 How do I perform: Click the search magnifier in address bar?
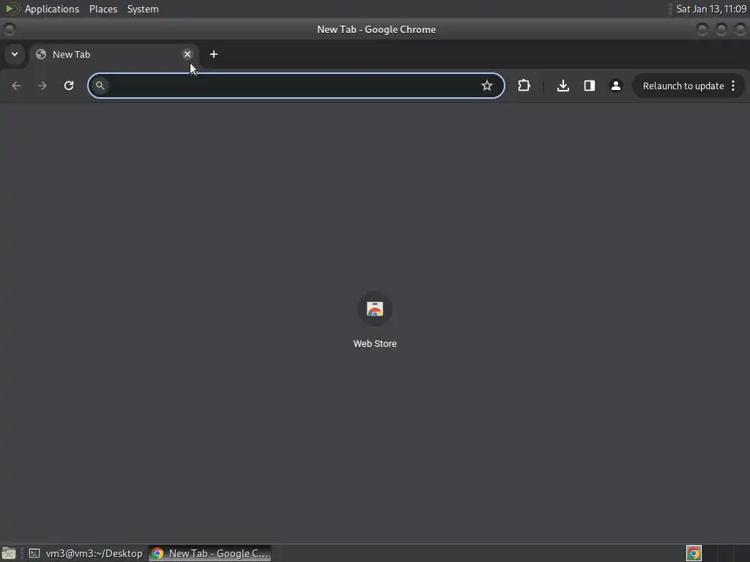(100, 86)
